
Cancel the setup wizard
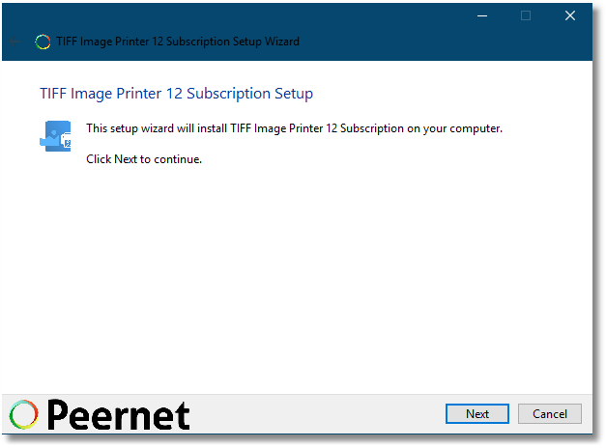click(x=550, y=413)
